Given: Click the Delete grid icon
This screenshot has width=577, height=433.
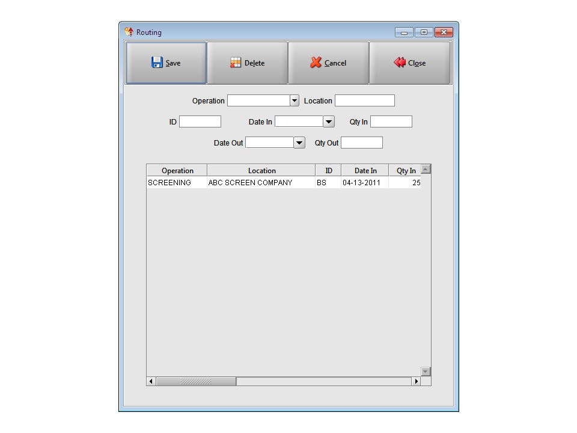Looking at the screenshot, I should coord(236,63).
